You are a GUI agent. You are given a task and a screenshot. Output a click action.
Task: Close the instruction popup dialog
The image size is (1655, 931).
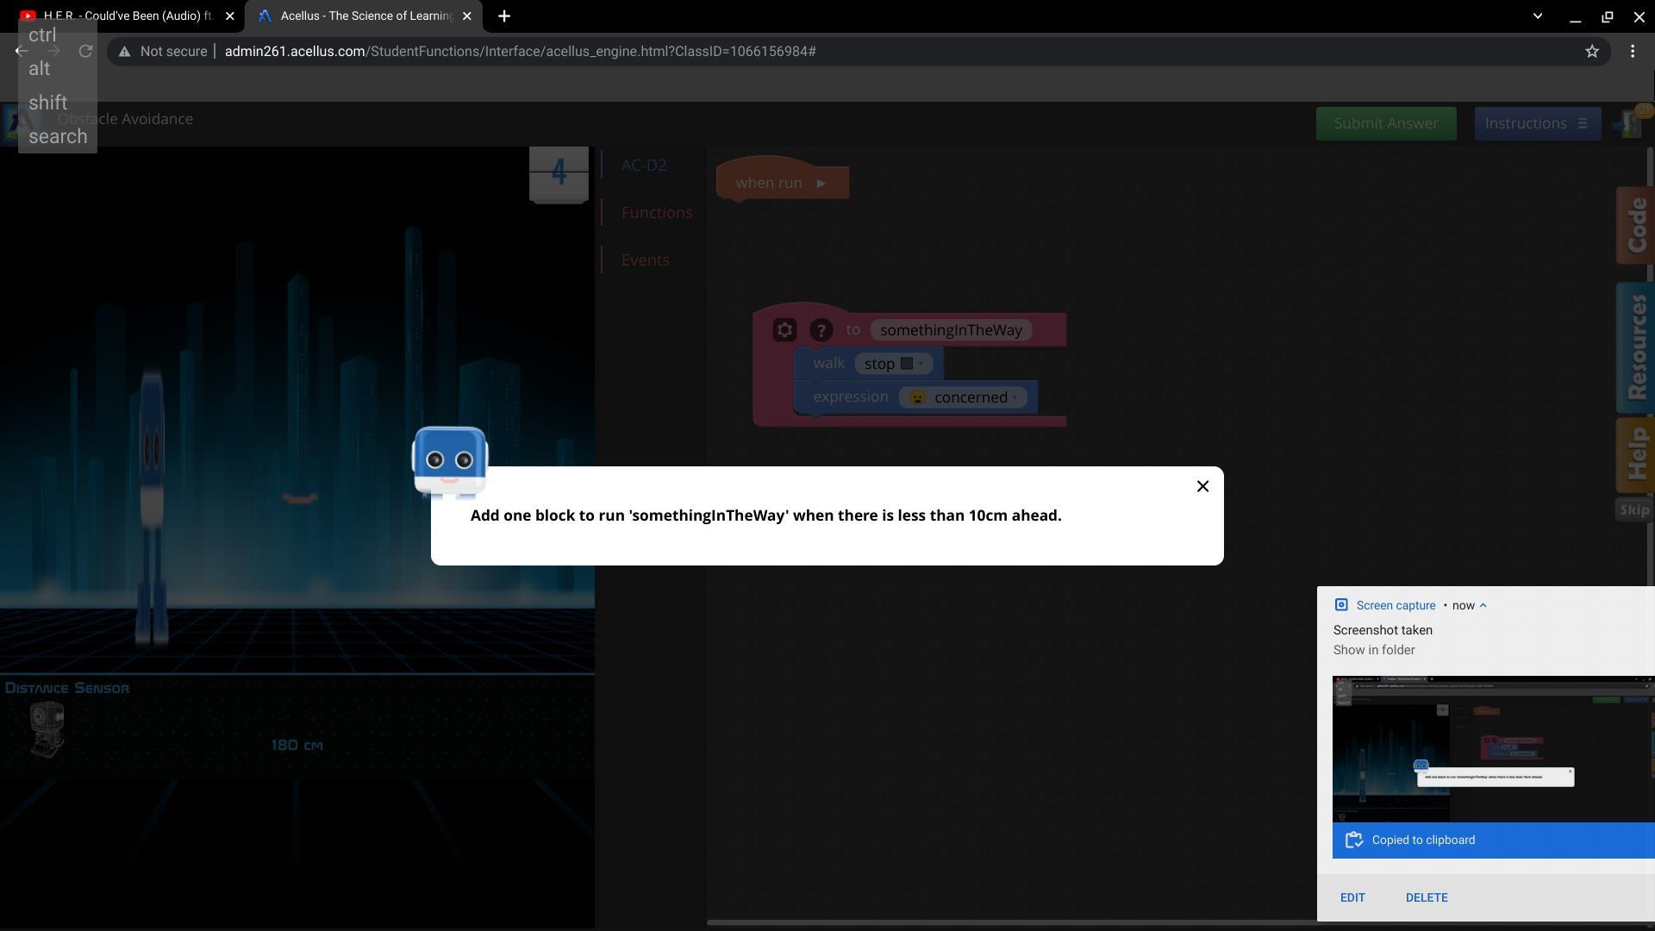pos(1202,486)
